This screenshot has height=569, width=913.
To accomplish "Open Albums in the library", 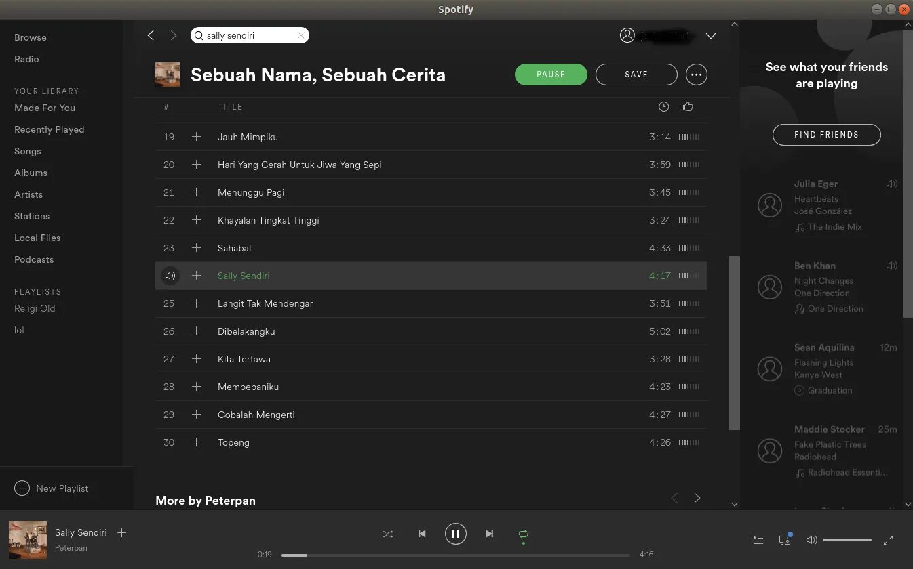I will click(x=31, y=173).
